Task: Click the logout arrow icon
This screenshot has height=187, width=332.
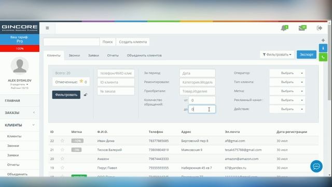Action: tap(320, 28)
